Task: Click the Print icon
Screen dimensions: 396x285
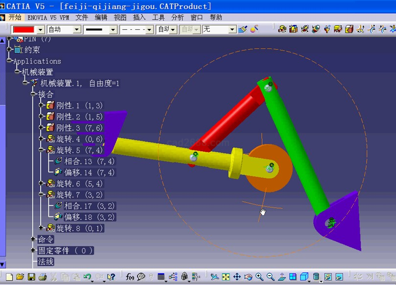Action: (x=43, y=277)
